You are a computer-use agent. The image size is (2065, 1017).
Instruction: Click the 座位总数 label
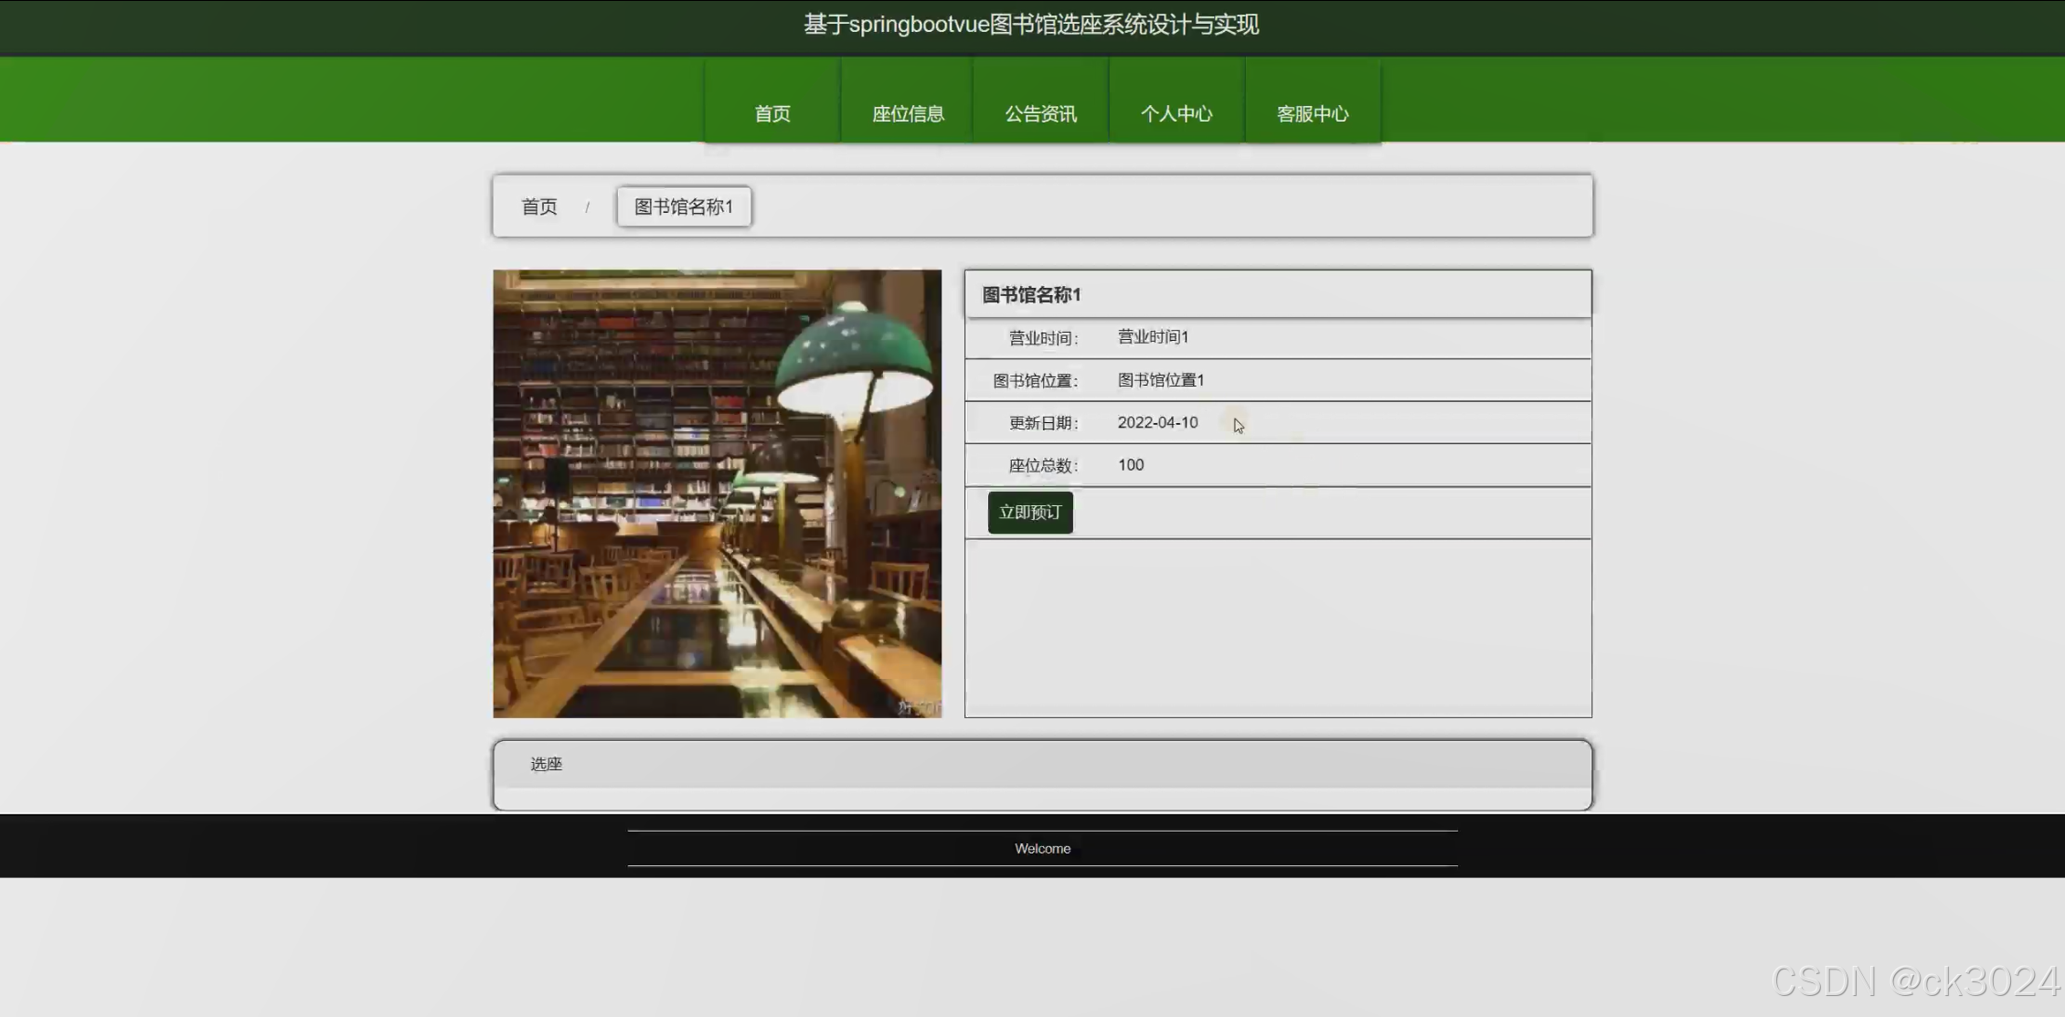[x=1043, y=466]
